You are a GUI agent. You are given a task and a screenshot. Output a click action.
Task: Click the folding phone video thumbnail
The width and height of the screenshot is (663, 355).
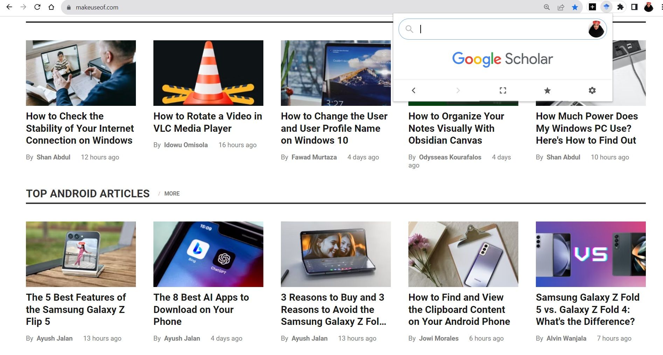(336, 254)
